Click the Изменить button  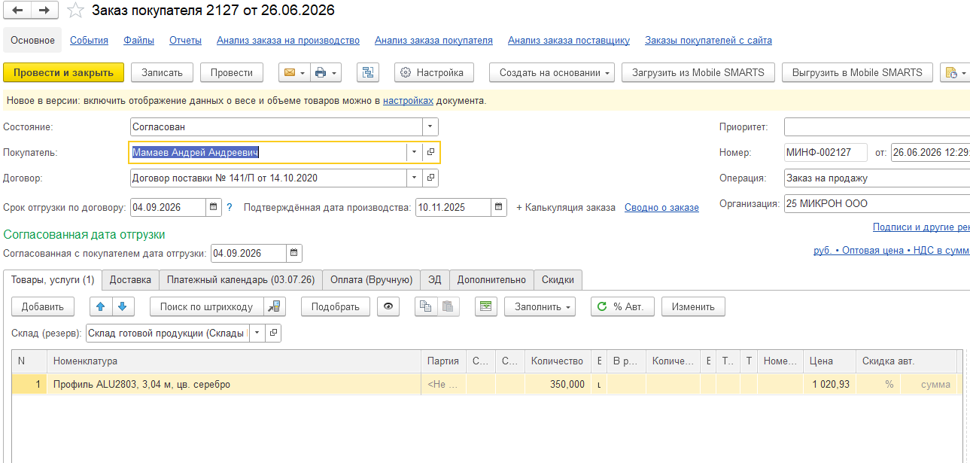[x=693, y=306]
